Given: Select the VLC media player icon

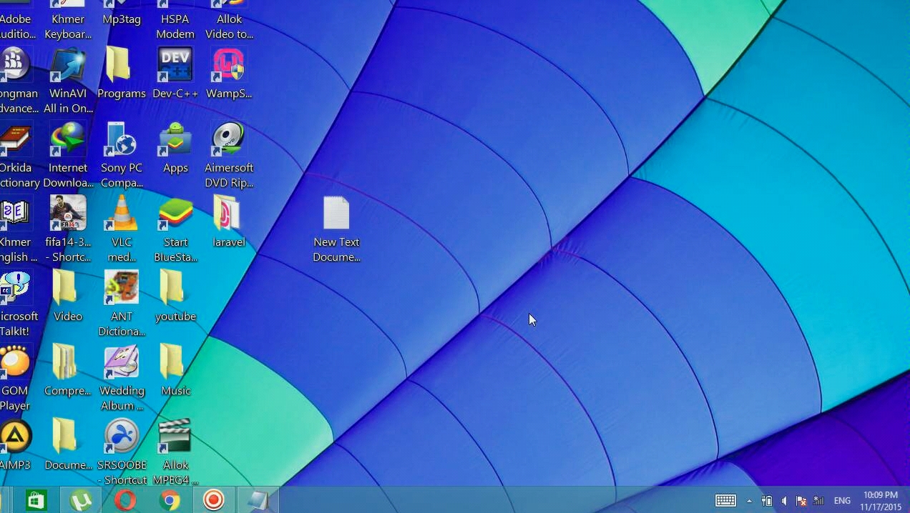Looking at the screenshot, I should pos(122,229).
